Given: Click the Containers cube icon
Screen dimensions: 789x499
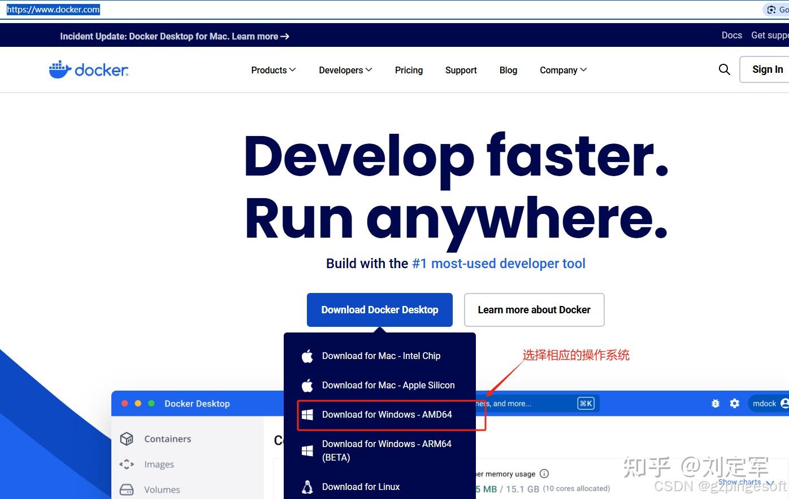Looking at the screenshot, I should point(127,439).
